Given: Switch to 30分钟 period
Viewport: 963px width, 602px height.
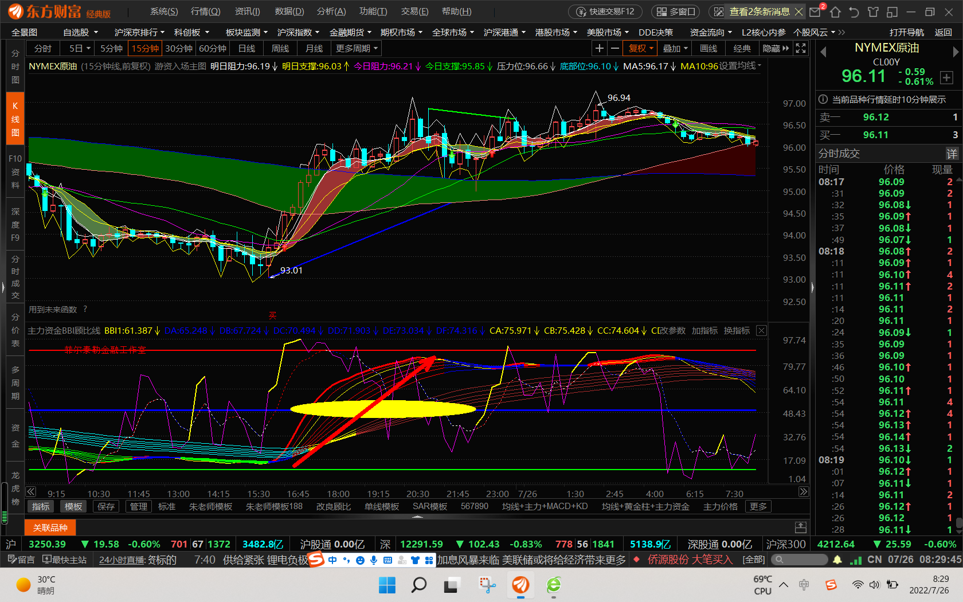Looking at the screenshot, I should 179,49.
